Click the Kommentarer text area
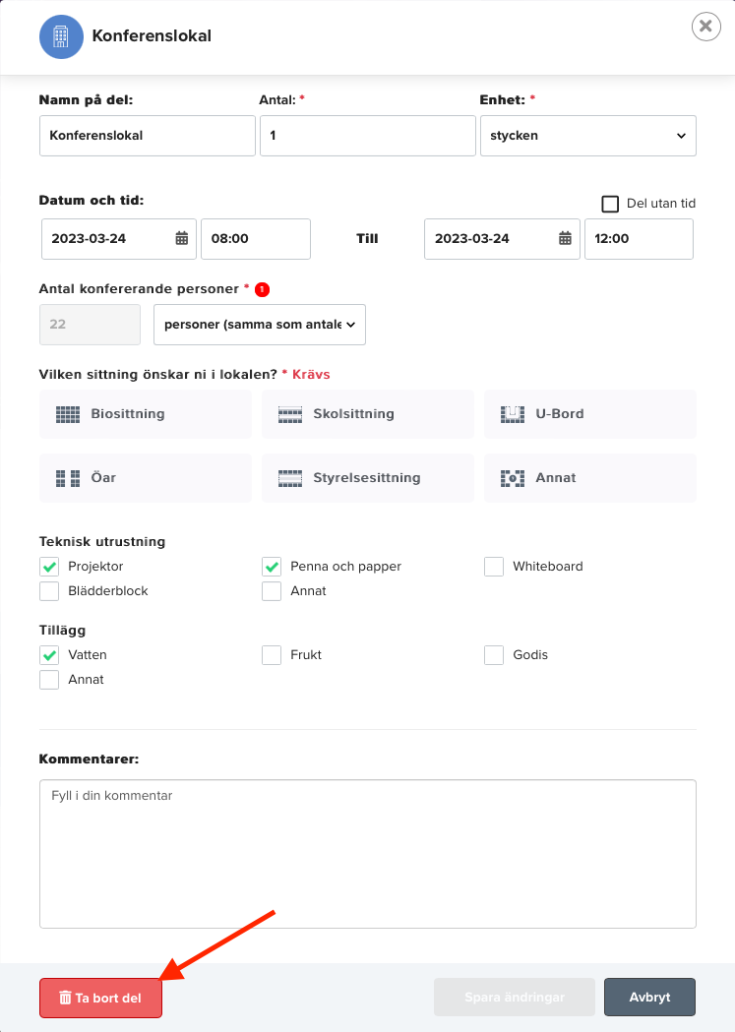Viewport: 735px width, 1032px height. (x=368, y=854)
